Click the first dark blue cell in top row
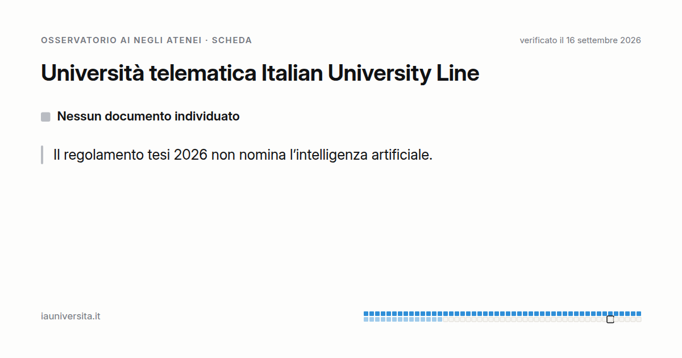Image resolution: width=682 pixels, height=358 pixels. pos(366,314)
